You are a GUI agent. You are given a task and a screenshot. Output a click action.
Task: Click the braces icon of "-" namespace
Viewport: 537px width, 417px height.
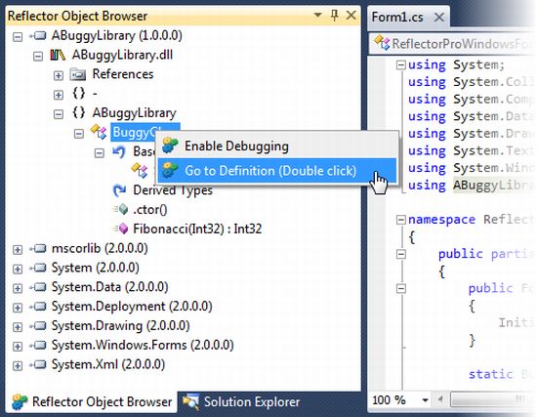pyautogui.click(x=79, y=93)
